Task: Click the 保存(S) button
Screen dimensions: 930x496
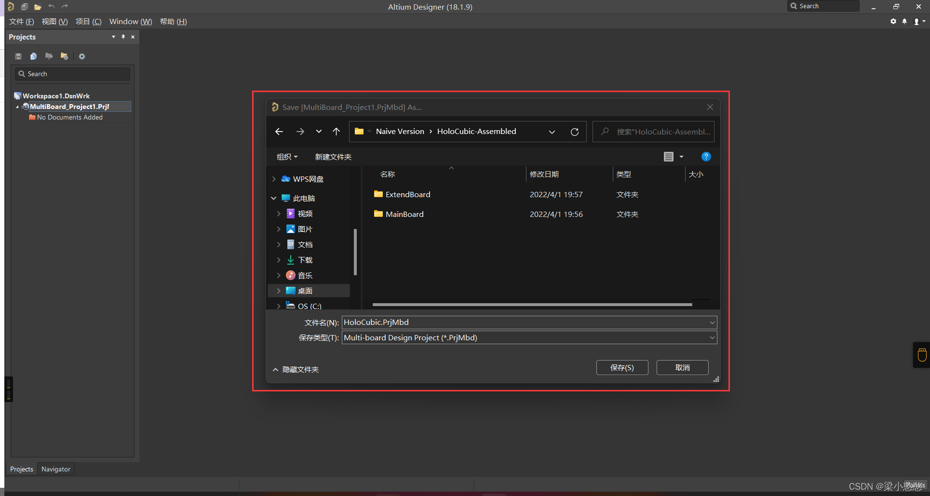Action: point(622,367)
